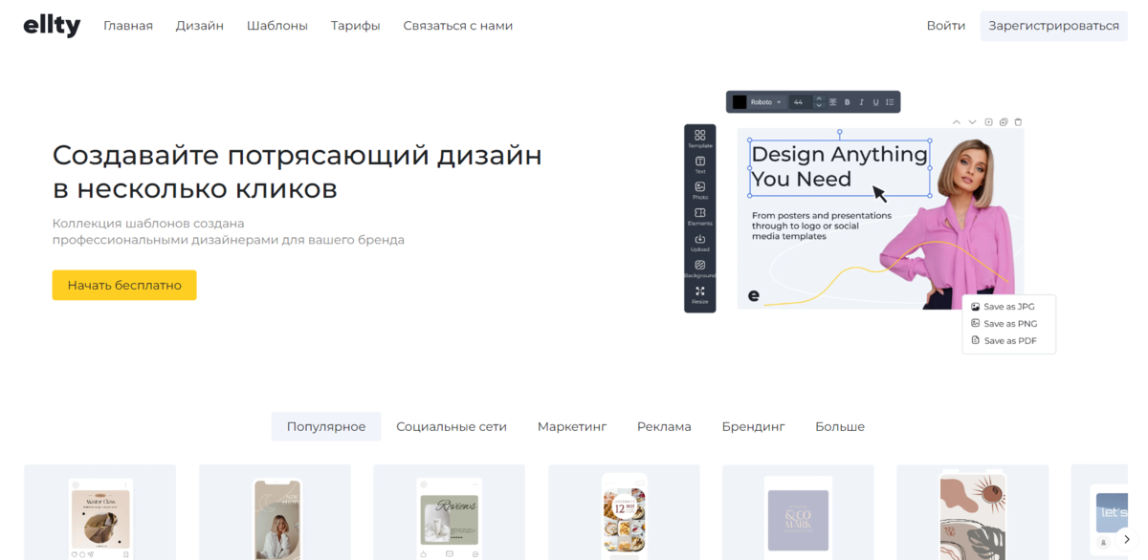Image resolution: width=1148 pixels, height=560 pixels.
Task: Select the Text tool in the editor sidebar
Action: click(700, 160)
